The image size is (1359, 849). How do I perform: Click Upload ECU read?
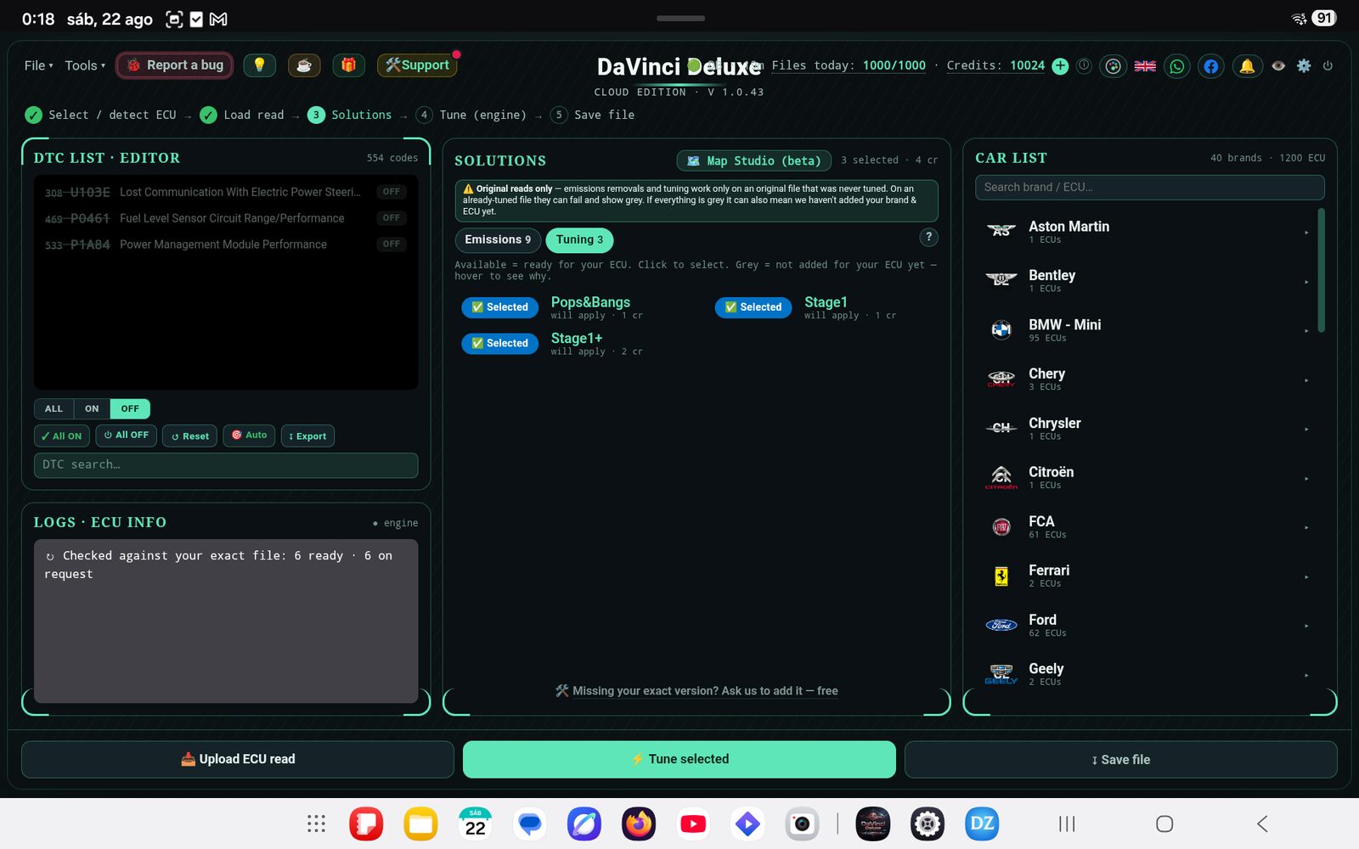(238, 759)
